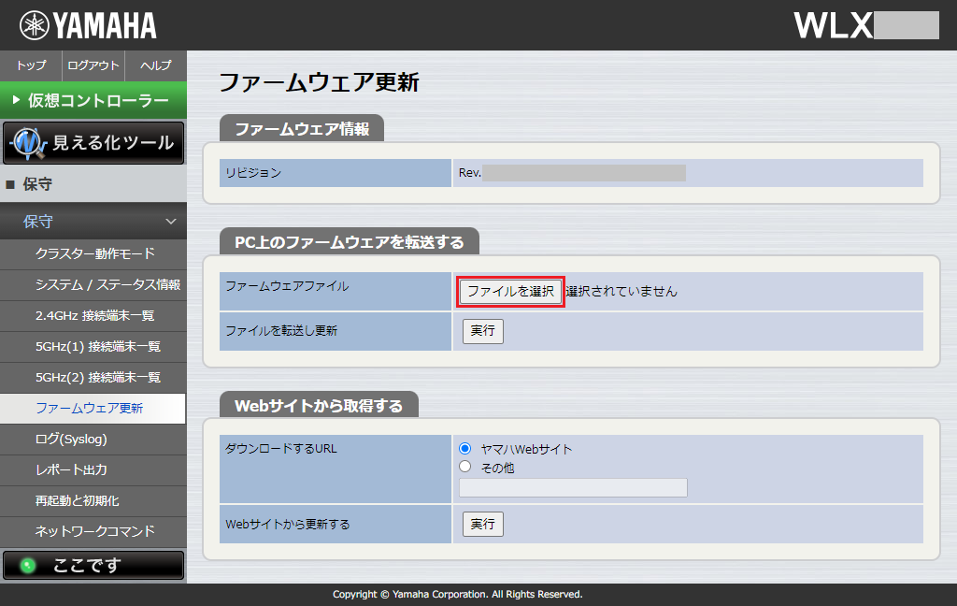Select the ヤマハWebサイト radio button
Screen dimensions: 957x606
click(464, 449)
